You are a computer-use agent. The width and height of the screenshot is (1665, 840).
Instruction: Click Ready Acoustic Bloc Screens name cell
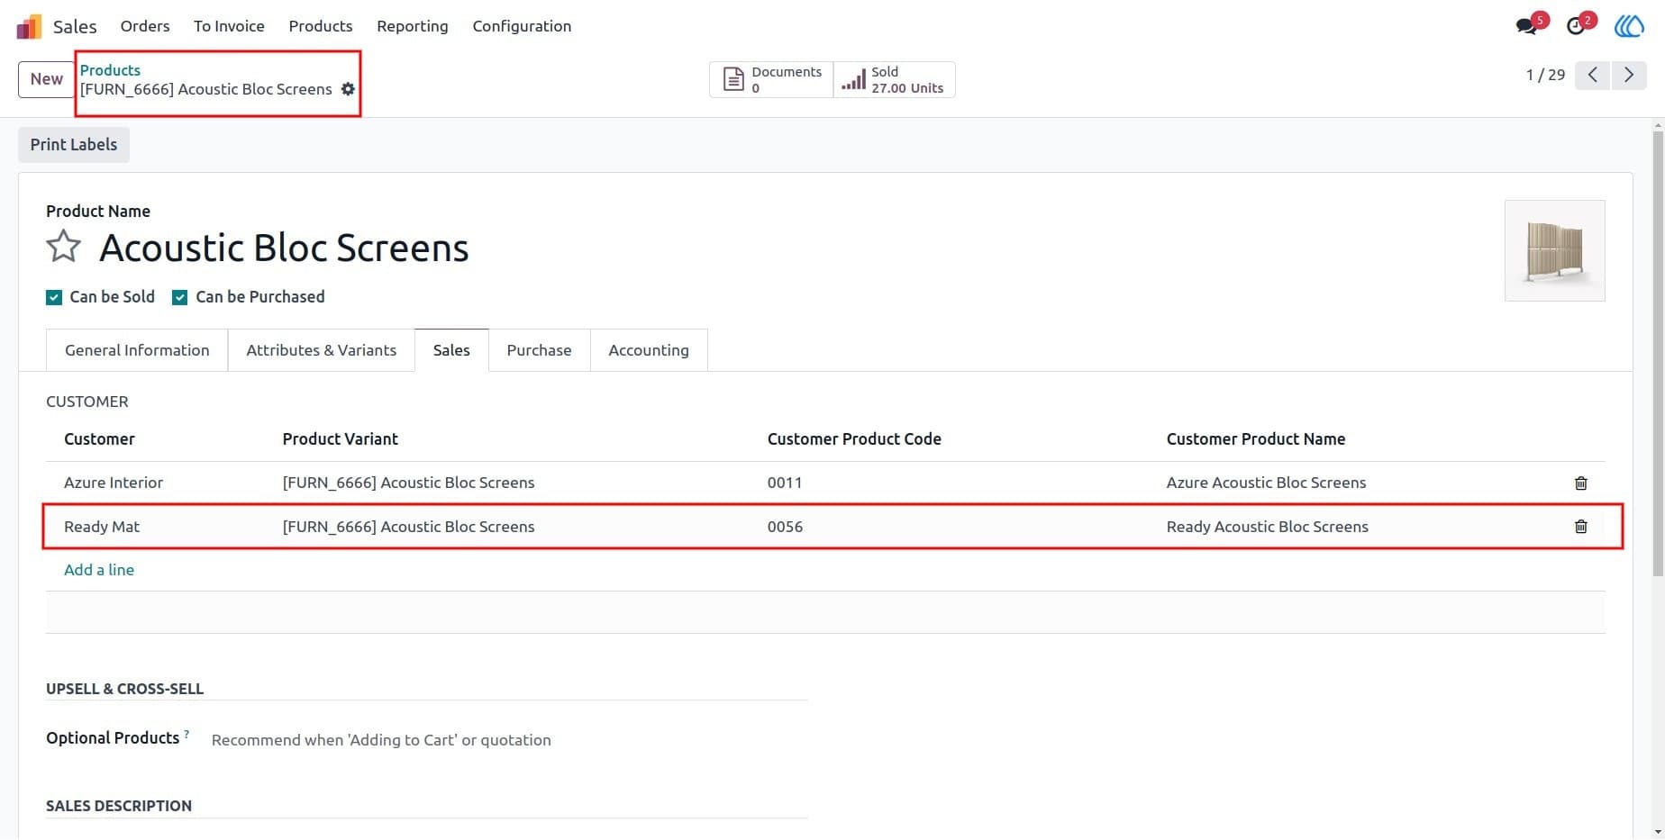tap(1267, 527)
